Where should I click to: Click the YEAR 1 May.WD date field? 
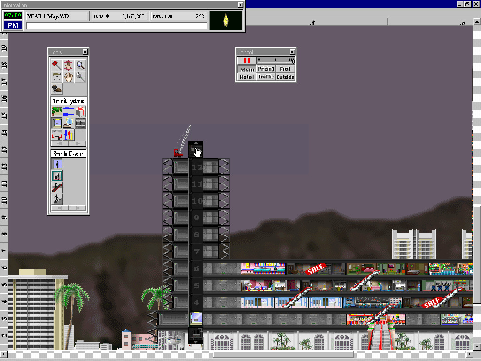pyautogui.click(x=56, y=16)
